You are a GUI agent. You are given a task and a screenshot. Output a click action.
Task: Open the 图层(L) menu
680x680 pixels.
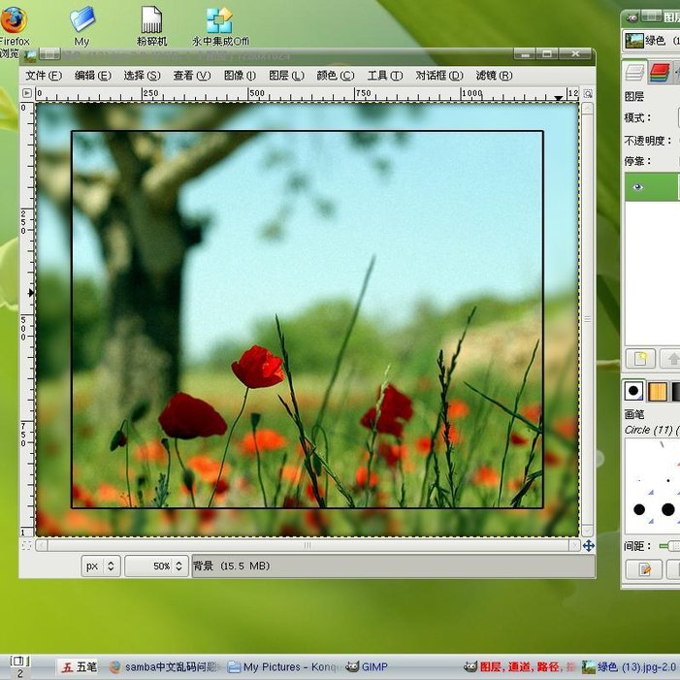click(x=286, y=76)
